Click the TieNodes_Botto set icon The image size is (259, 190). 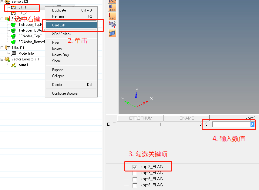(x=13, y=30)
